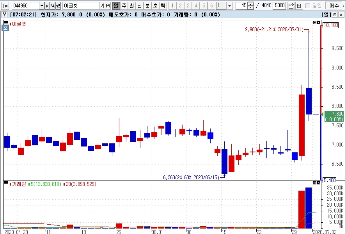Select the 일 daily chart period
The image size is (346, 234).
[116, 6]
